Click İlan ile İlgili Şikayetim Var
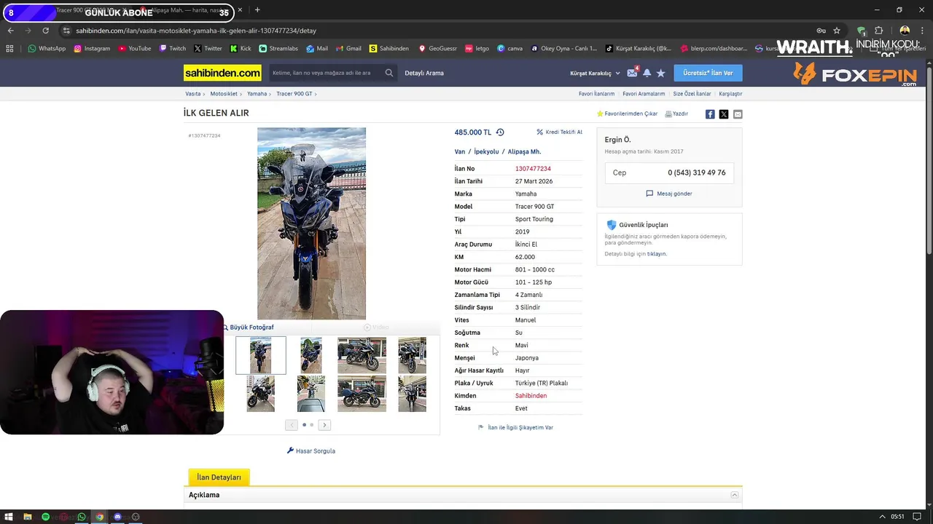 [515, 427]
